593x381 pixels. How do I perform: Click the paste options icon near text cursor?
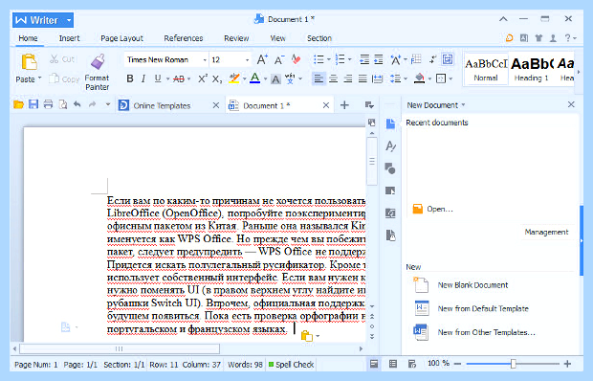pos(307,336)
